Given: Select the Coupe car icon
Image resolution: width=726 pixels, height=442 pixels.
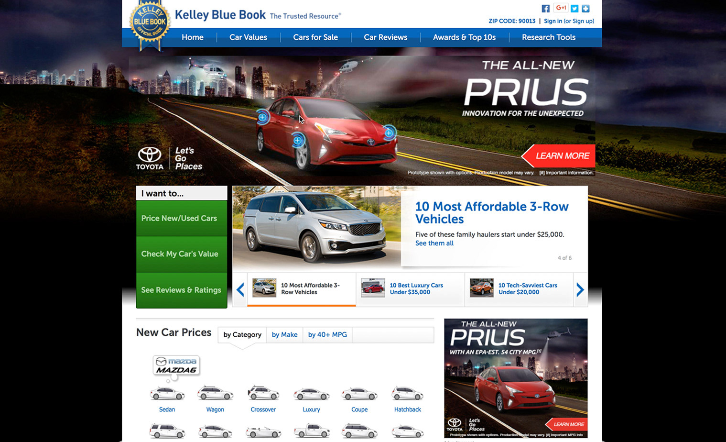Looking at the screenshot, I should (x=359, y=394).
